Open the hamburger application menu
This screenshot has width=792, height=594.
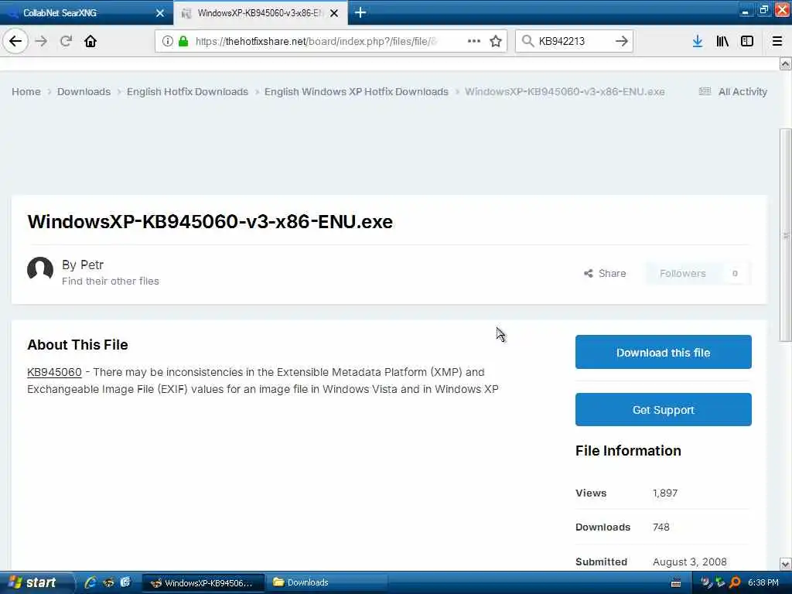click(x=777, y=41)
